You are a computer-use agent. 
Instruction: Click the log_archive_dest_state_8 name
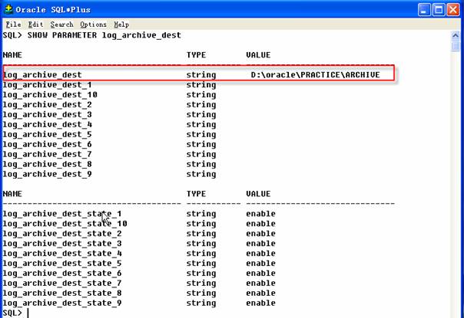point(62,293)
